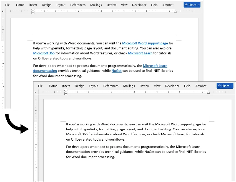Open Developer tab in upper Word window
236x182 pixels.
139,5
